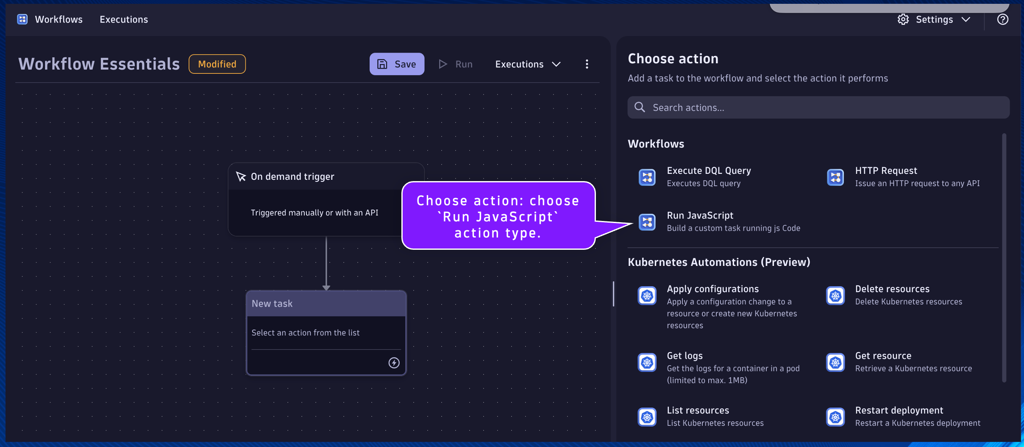This screenshot has height=447, width=1024.
Task: Click the save disk icon in Save button
Action: (x=382, y=64)
